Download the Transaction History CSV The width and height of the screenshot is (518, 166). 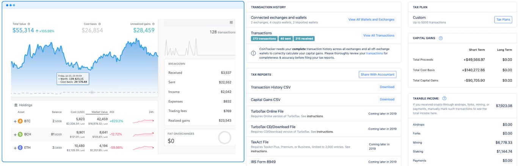(x=387, y=87)
